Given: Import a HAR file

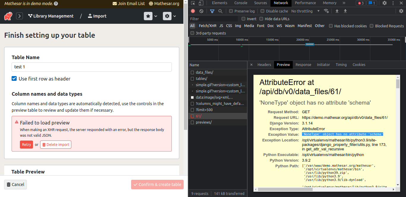Looking at the screenshot, I should [336, 11].
